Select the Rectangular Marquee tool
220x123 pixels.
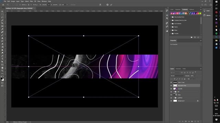[2, 14]
